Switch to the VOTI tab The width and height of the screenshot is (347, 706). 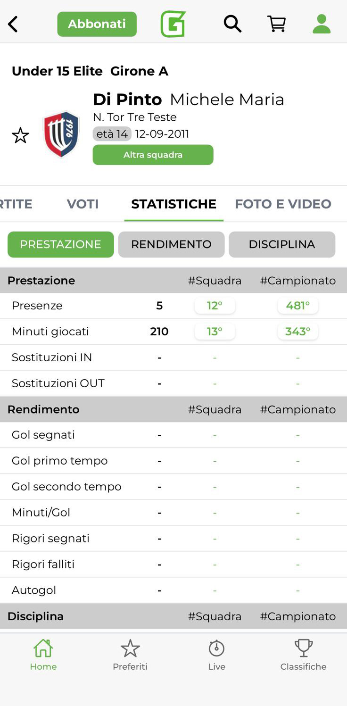pyautogui.click(x=83, y=204)
